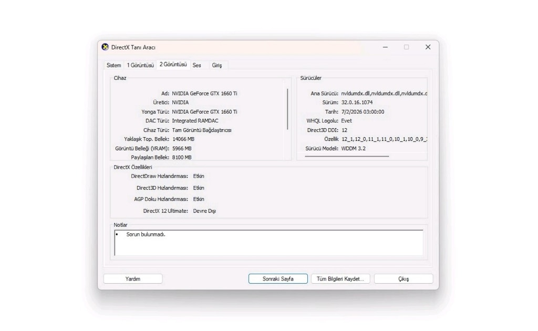Image resolution: width=538 pixels, height=331 pixels.
Task: Click the AGP Doku Hızlandırması Etkin value
Action: coord(199,199)
